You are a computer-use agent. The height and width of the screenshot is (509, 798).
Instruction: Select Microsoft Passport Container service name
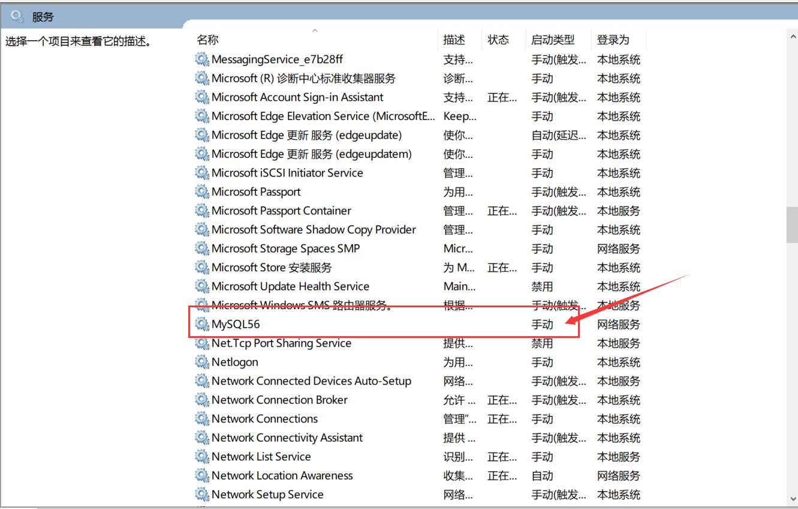click(x=281, y=211)
